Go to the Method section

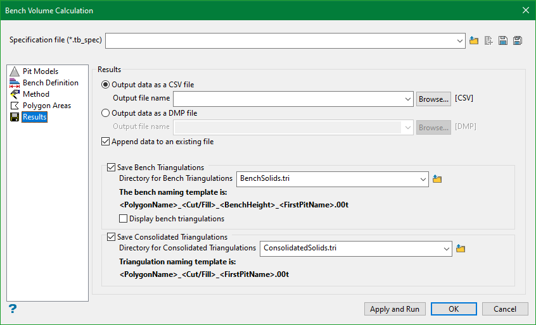[x=35, y=94]
